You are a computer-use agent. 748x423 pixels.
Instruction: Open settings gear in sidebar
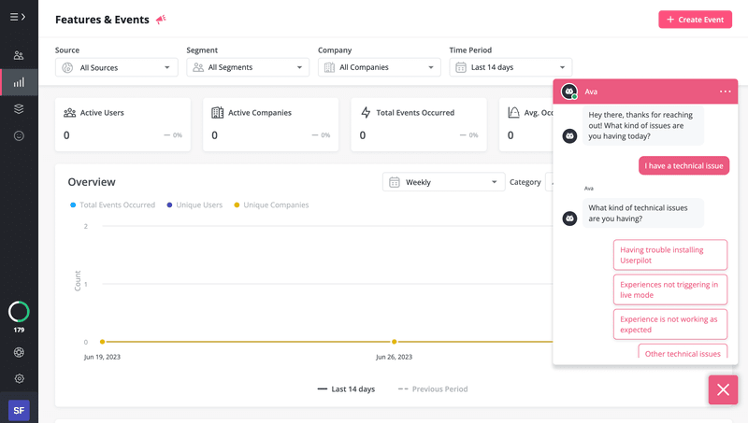[x=19, y=378]
